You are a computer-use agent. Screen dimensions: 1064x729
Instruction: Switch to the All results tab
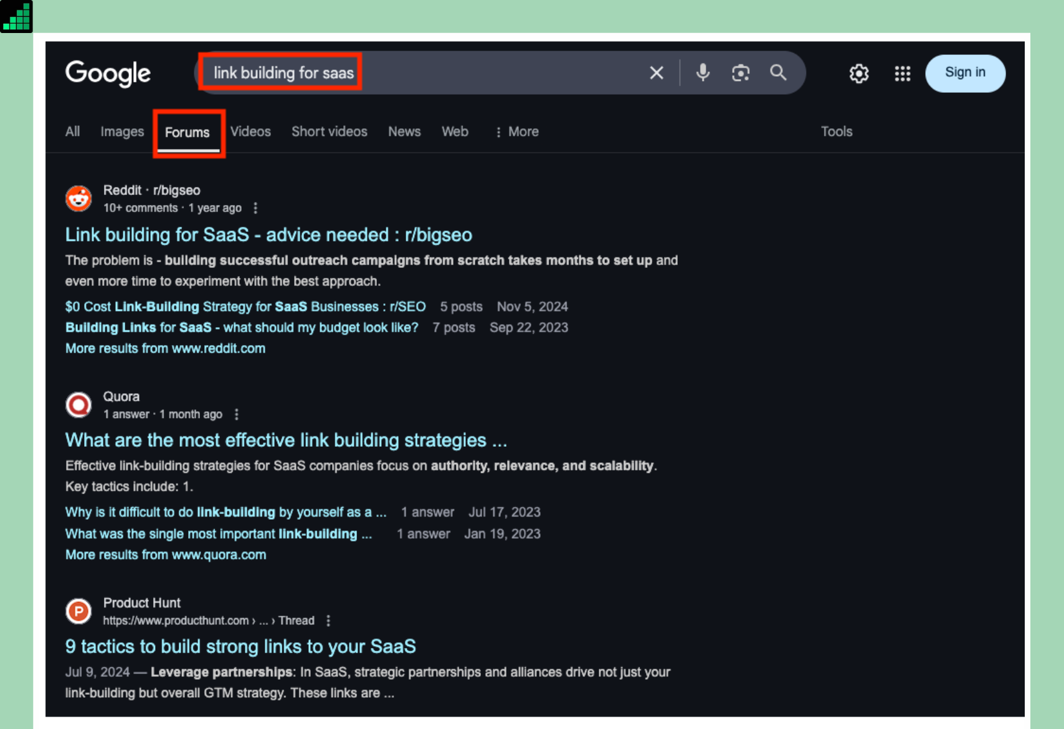(x=73, y=131)
